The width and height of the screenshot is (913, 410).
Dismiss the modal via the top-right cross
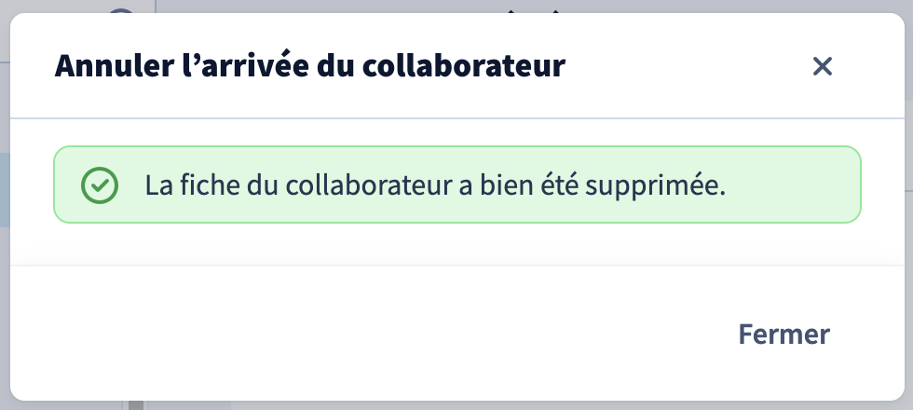pos(822,66)
